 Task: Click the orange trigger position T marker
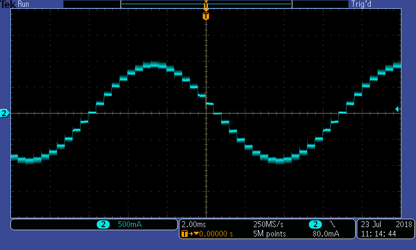pos(206,17)
